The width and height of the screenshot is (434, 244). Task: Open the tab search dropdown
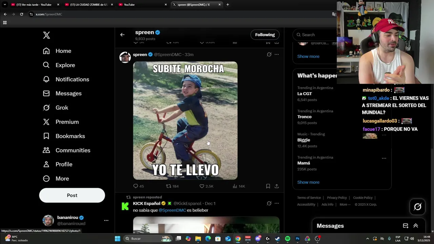pos(4,4)
